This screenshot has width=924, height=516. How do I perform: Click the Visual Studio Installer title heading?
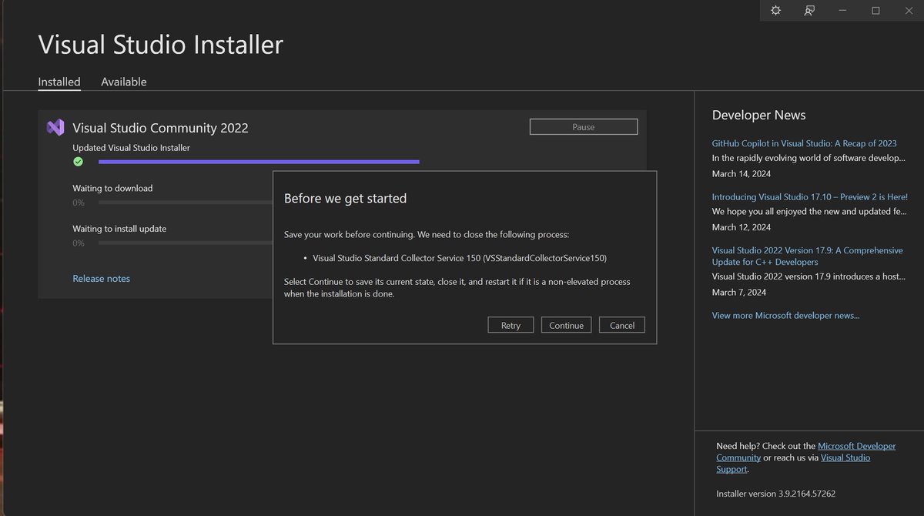click(161, 44)
